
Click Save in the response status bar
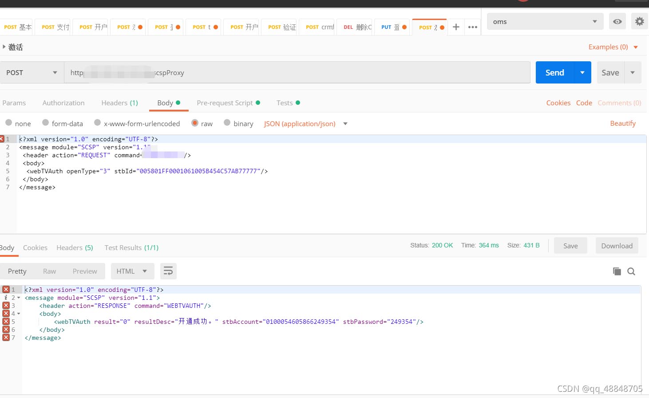click(570, 246)
